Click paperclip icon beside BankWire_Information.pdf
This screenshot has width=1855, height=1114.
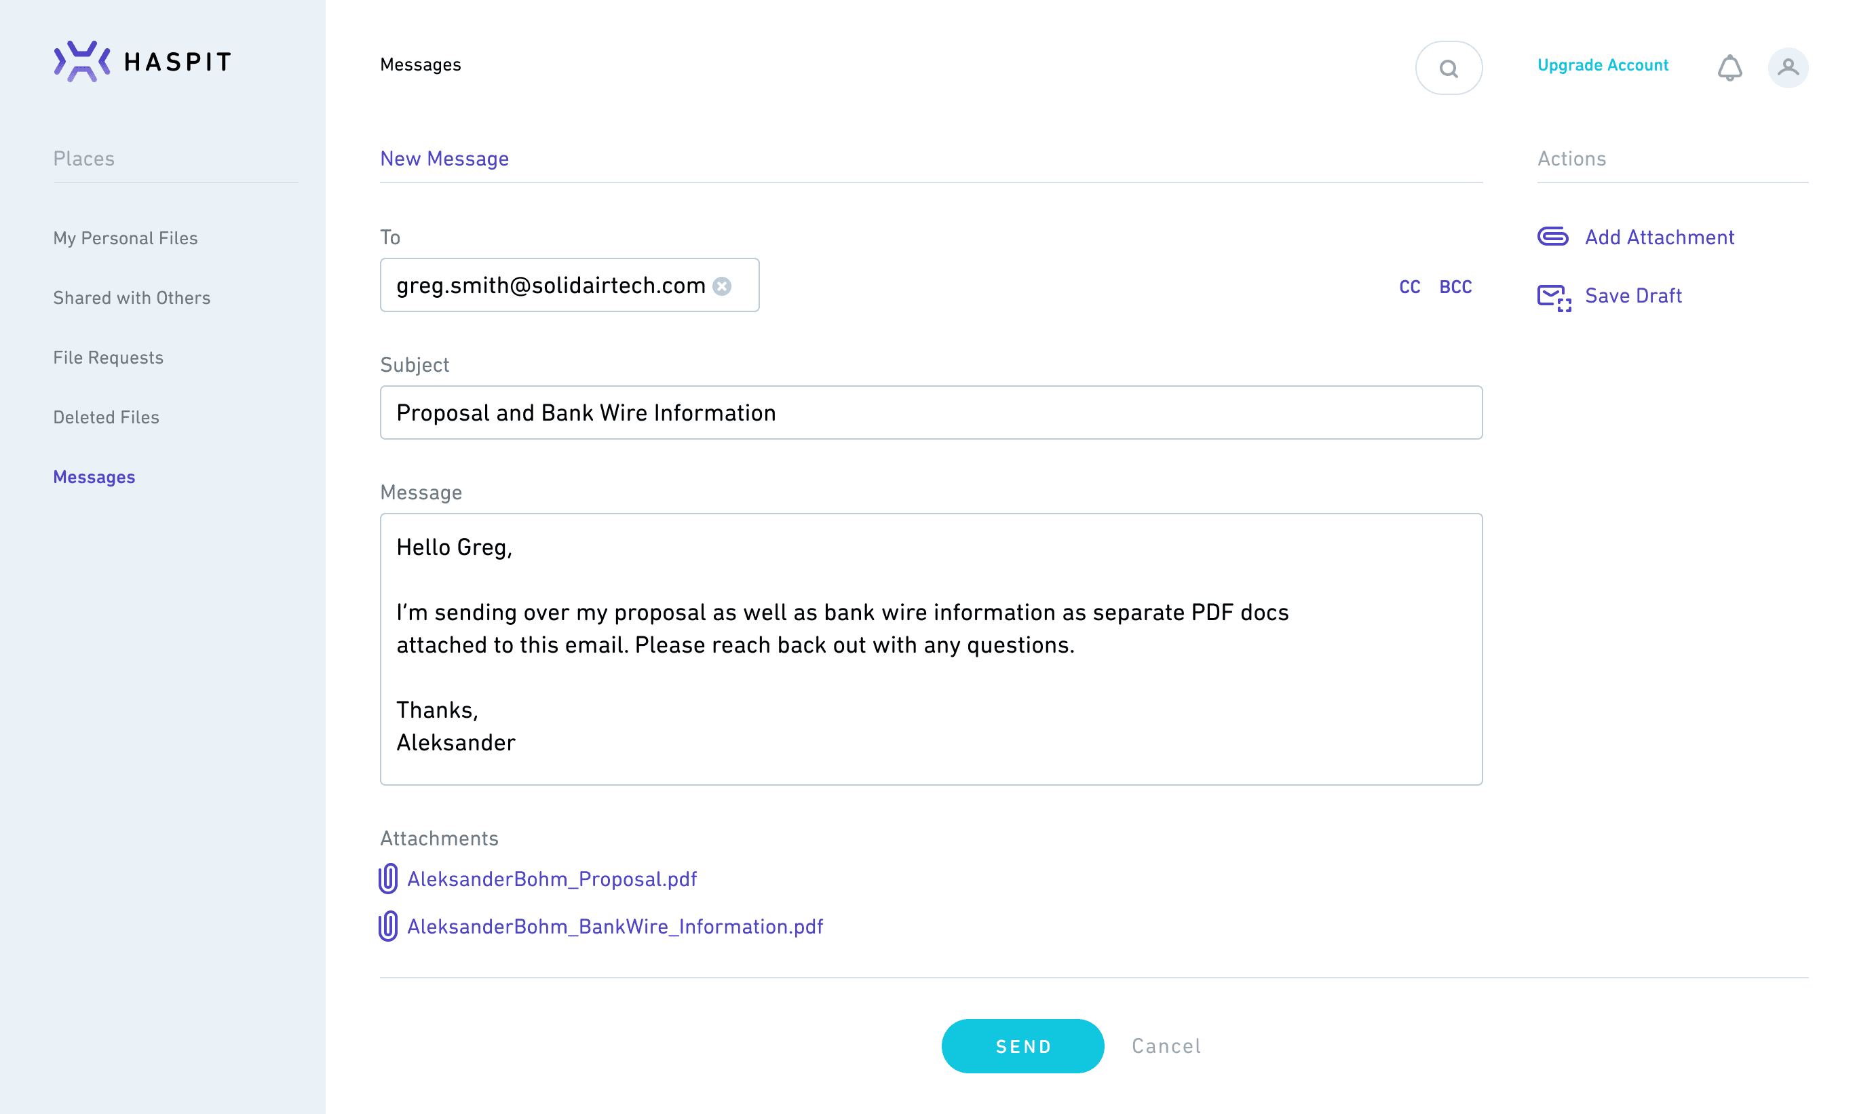(x=388, y=926)
